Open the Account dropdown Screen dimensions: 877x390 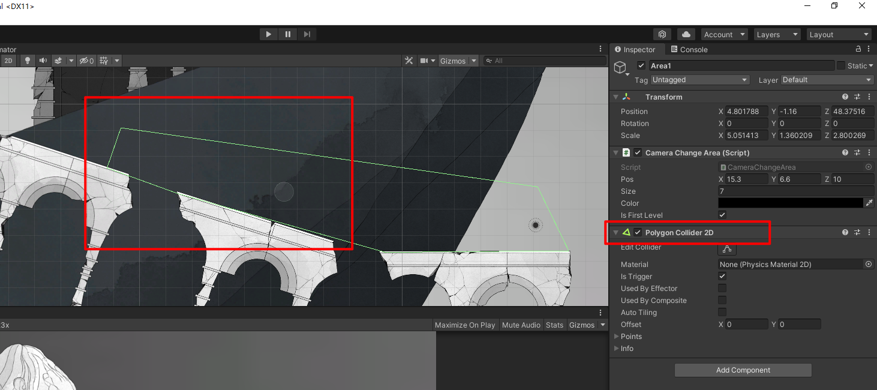[724, 34]
